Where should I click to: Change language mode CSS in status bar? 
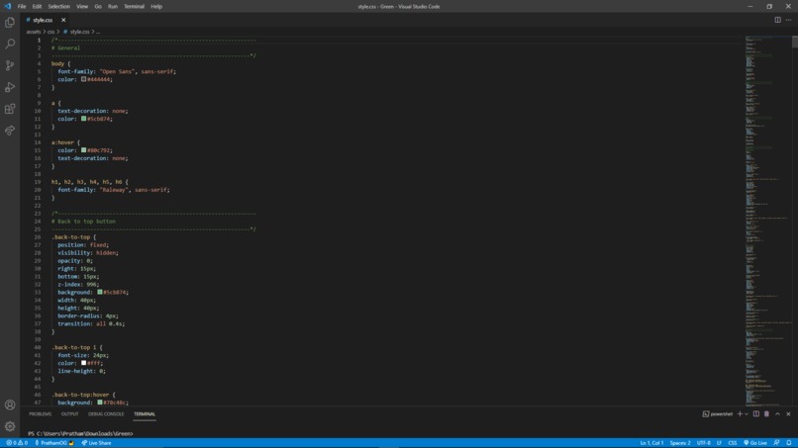pyautogui.click(x=733, y=443)
